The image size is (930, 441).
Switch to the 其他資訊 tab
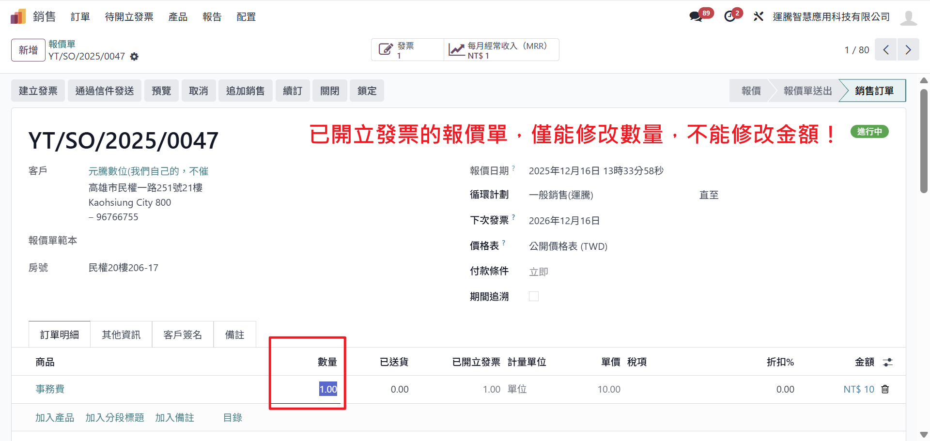[121, 335]
